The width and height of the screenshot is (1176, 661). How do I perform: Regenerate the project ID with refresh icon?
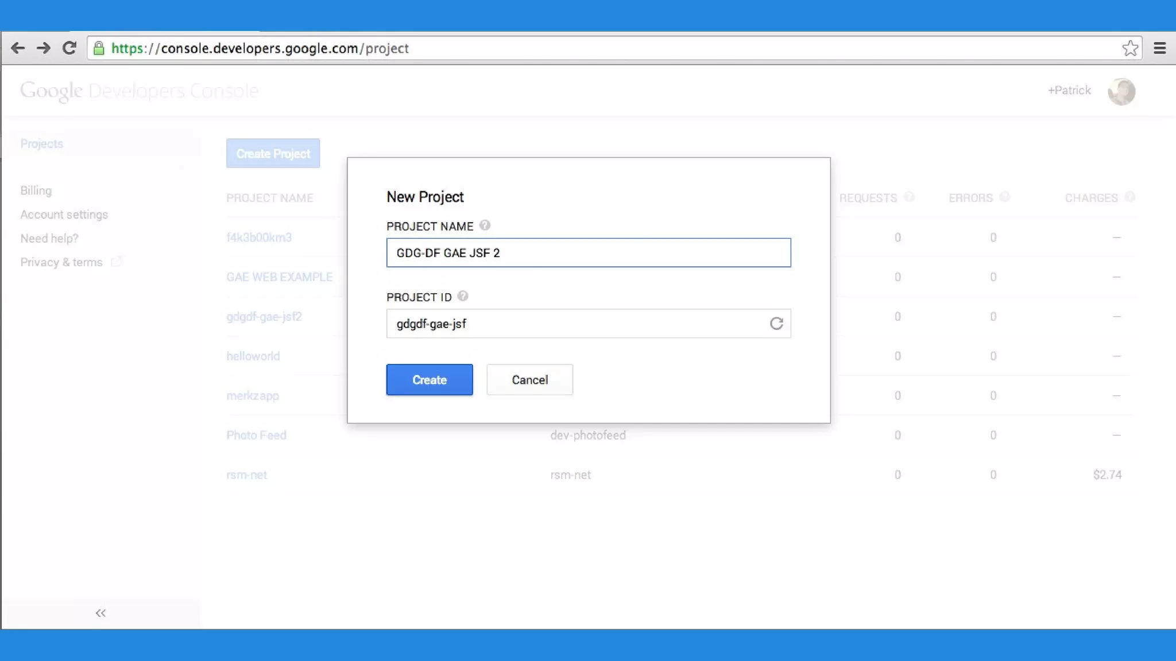click(x=776, y=324)
